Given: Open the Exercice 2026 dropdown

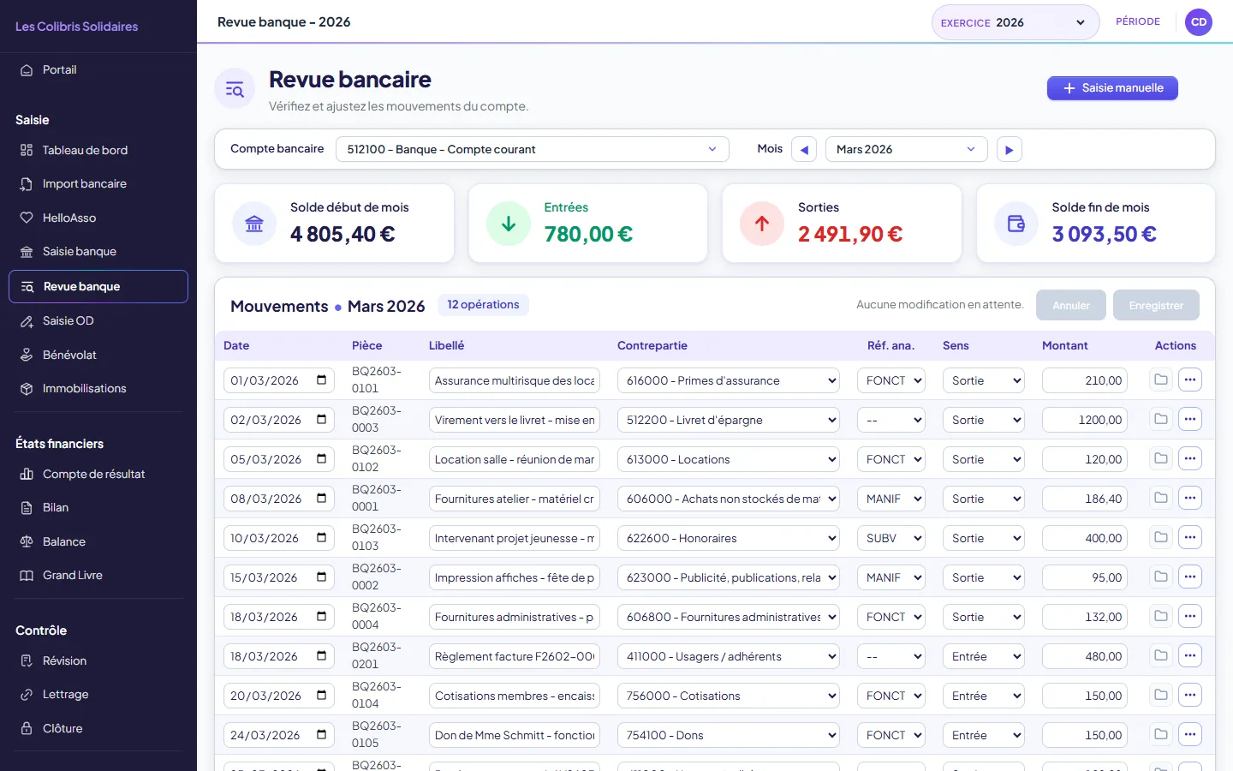Looking at the screenshot, I should click(1016, 22).
